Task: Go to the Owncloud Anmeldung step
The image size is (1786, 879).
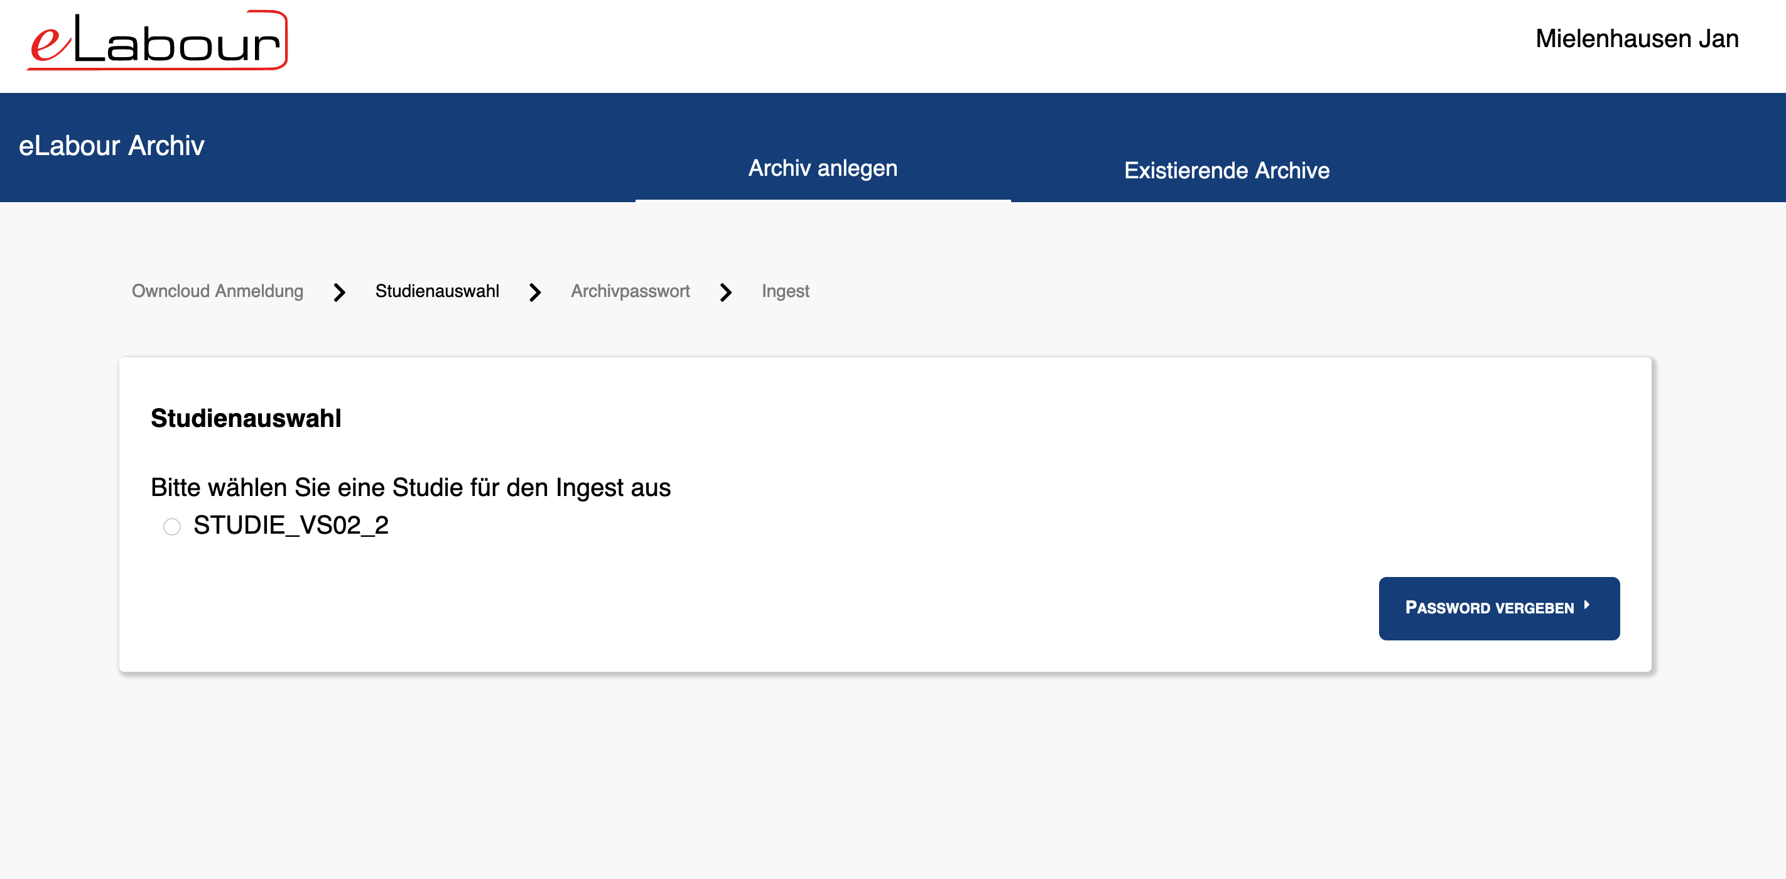Action: pyautogui.click(x=218, y=291)
